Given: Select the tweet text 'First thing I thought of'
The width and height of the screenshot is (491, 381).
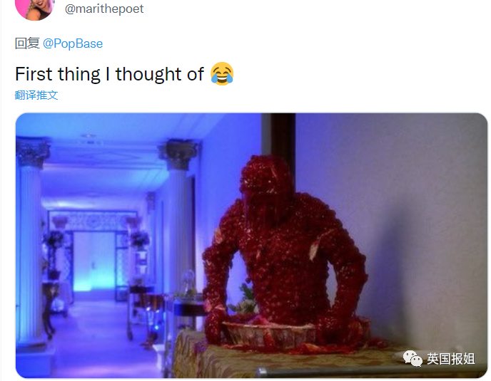Looking at the screenshot, I should (x=109, y=74).
